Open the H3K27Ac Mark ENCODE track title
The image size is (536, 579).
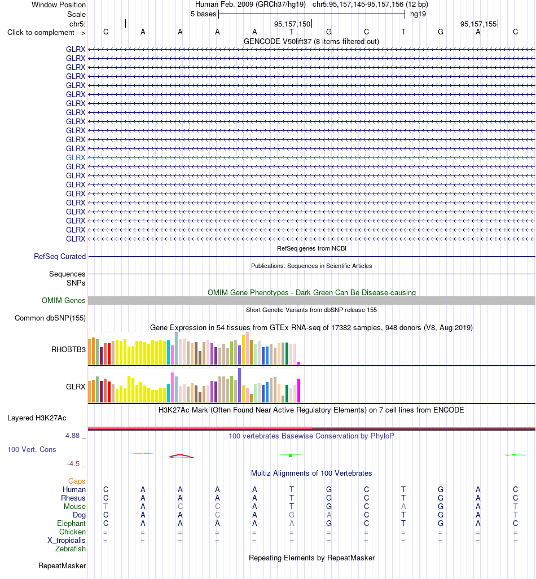tap(311, 410)
